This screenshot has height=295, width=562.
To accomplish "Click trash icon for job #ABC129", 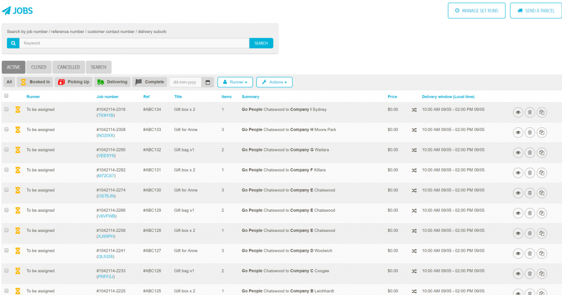I will pos(530,213).
